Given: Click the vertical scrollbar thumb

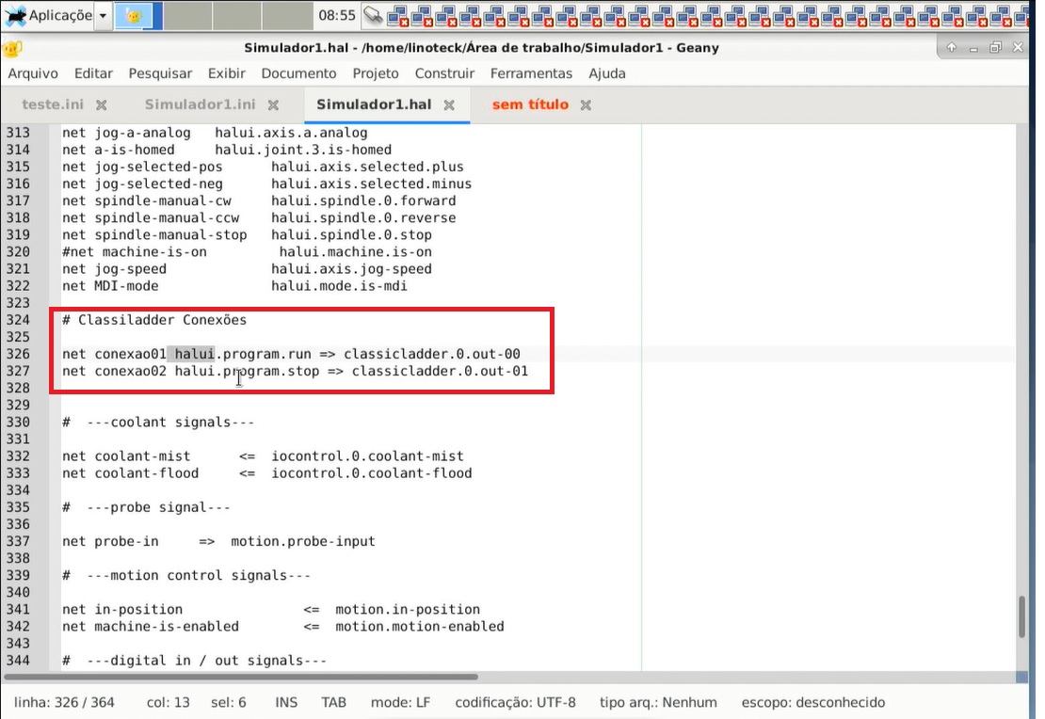Looking at the screenshot, I should [x=1022, y=616].
